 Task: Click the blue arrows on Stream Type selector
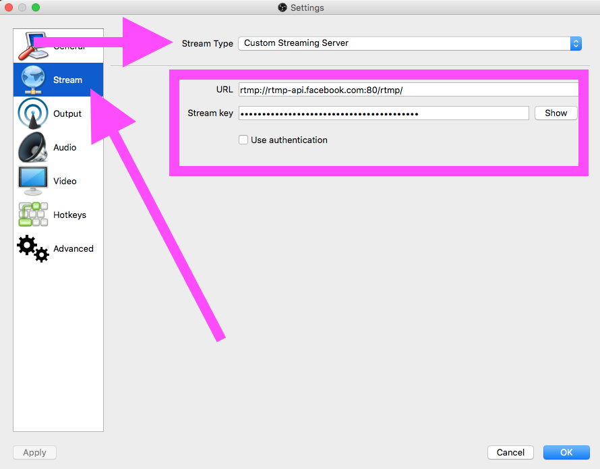575,43
